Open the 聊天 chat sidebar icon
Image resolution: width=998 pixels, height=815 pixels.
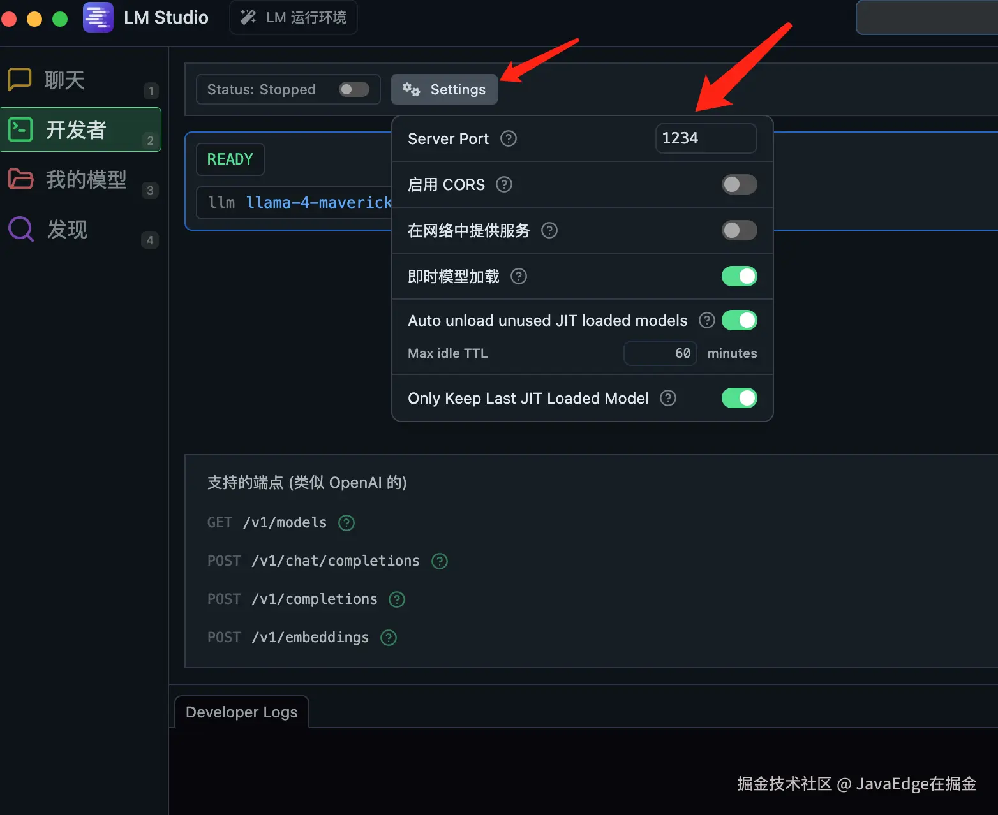pyautogui.click(x=20, y=80)
